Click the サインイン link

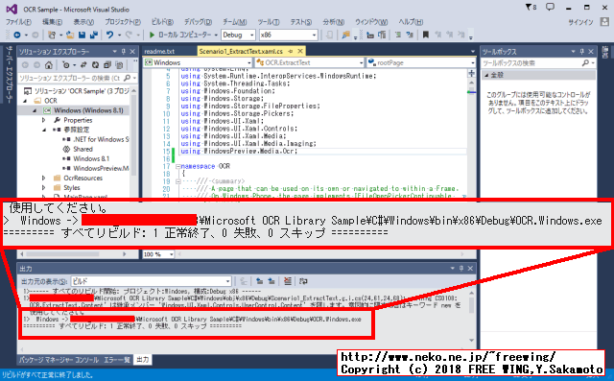point(580,22)
